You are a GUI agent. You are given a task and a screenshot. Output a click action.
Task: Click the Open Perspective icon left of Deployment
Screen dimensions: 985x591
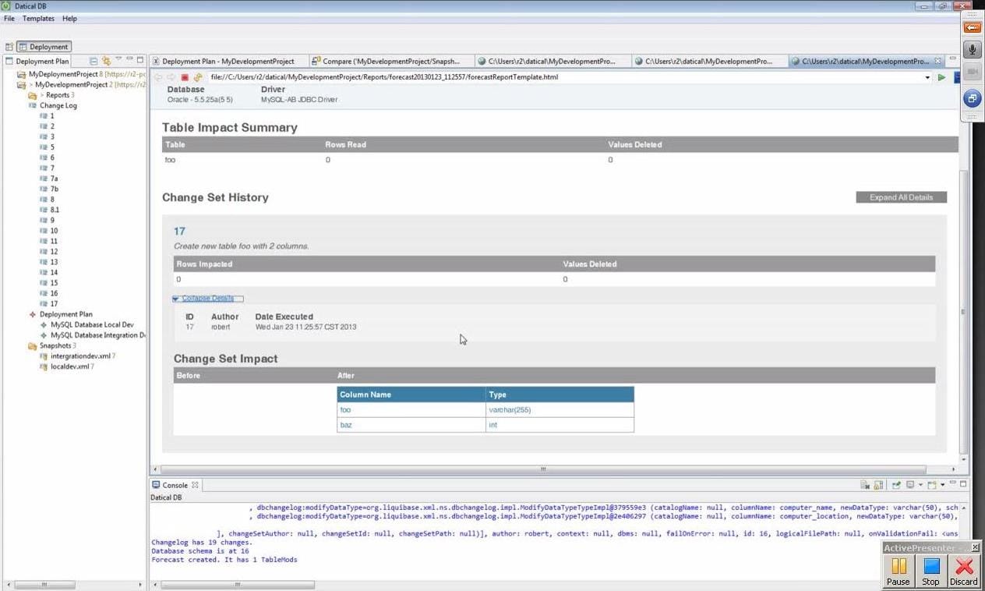[x=9, y=47]
